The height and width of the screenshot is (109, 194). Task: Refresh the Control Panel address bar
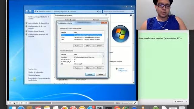pos(100,12)
